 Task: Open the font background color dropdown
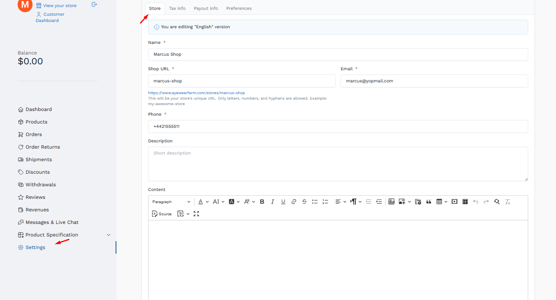[234, 202]
